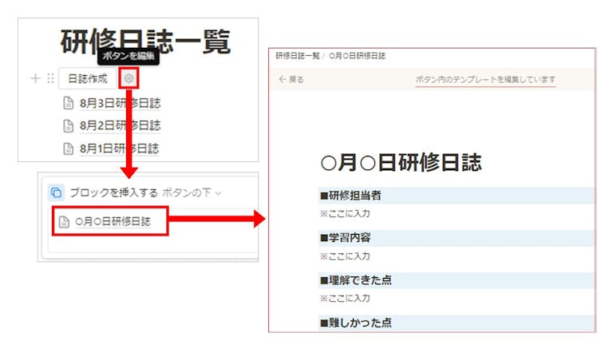Open the ボタンの下 position dropdown
613x345 pixels.
coord(192,192)
